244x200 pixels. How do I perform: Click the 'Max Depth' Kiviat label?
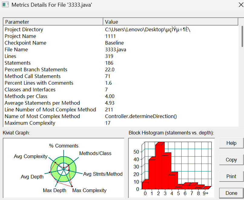click(x=54, y=190)
